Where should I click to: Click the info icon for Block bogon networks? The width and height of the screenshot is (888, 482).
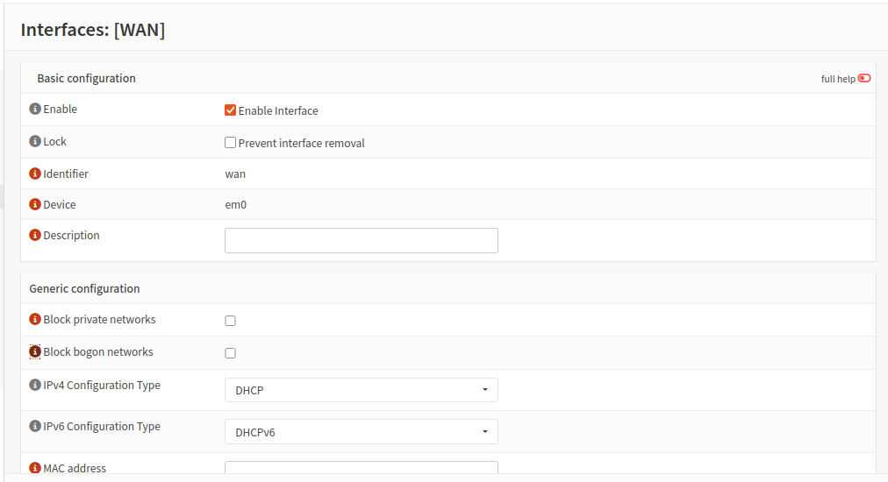pos(35,351)
